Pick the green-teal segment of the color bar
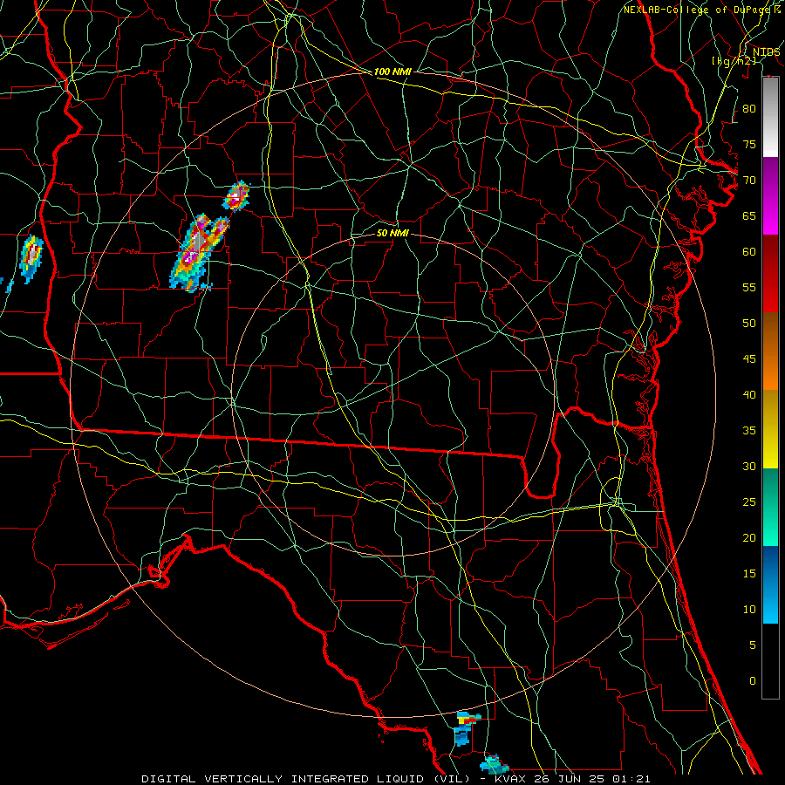Screen dimensions: 785x785 (770, 507)
